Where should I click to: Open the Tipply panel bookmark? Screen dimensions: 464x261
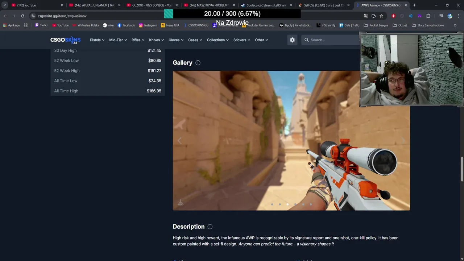tap(295, 25)
